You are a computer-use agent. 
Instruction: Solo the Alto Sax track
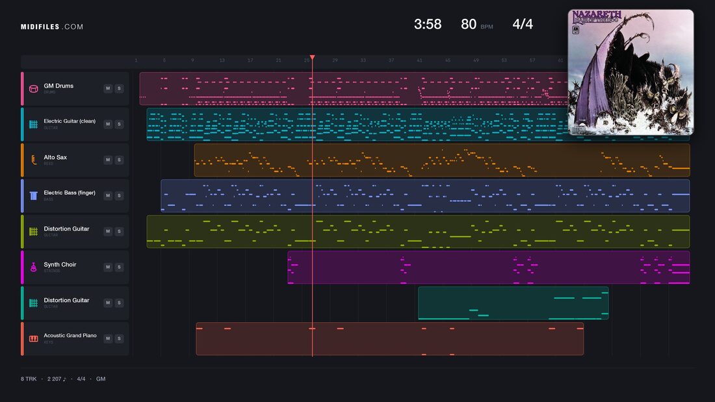tap(119, 160)
